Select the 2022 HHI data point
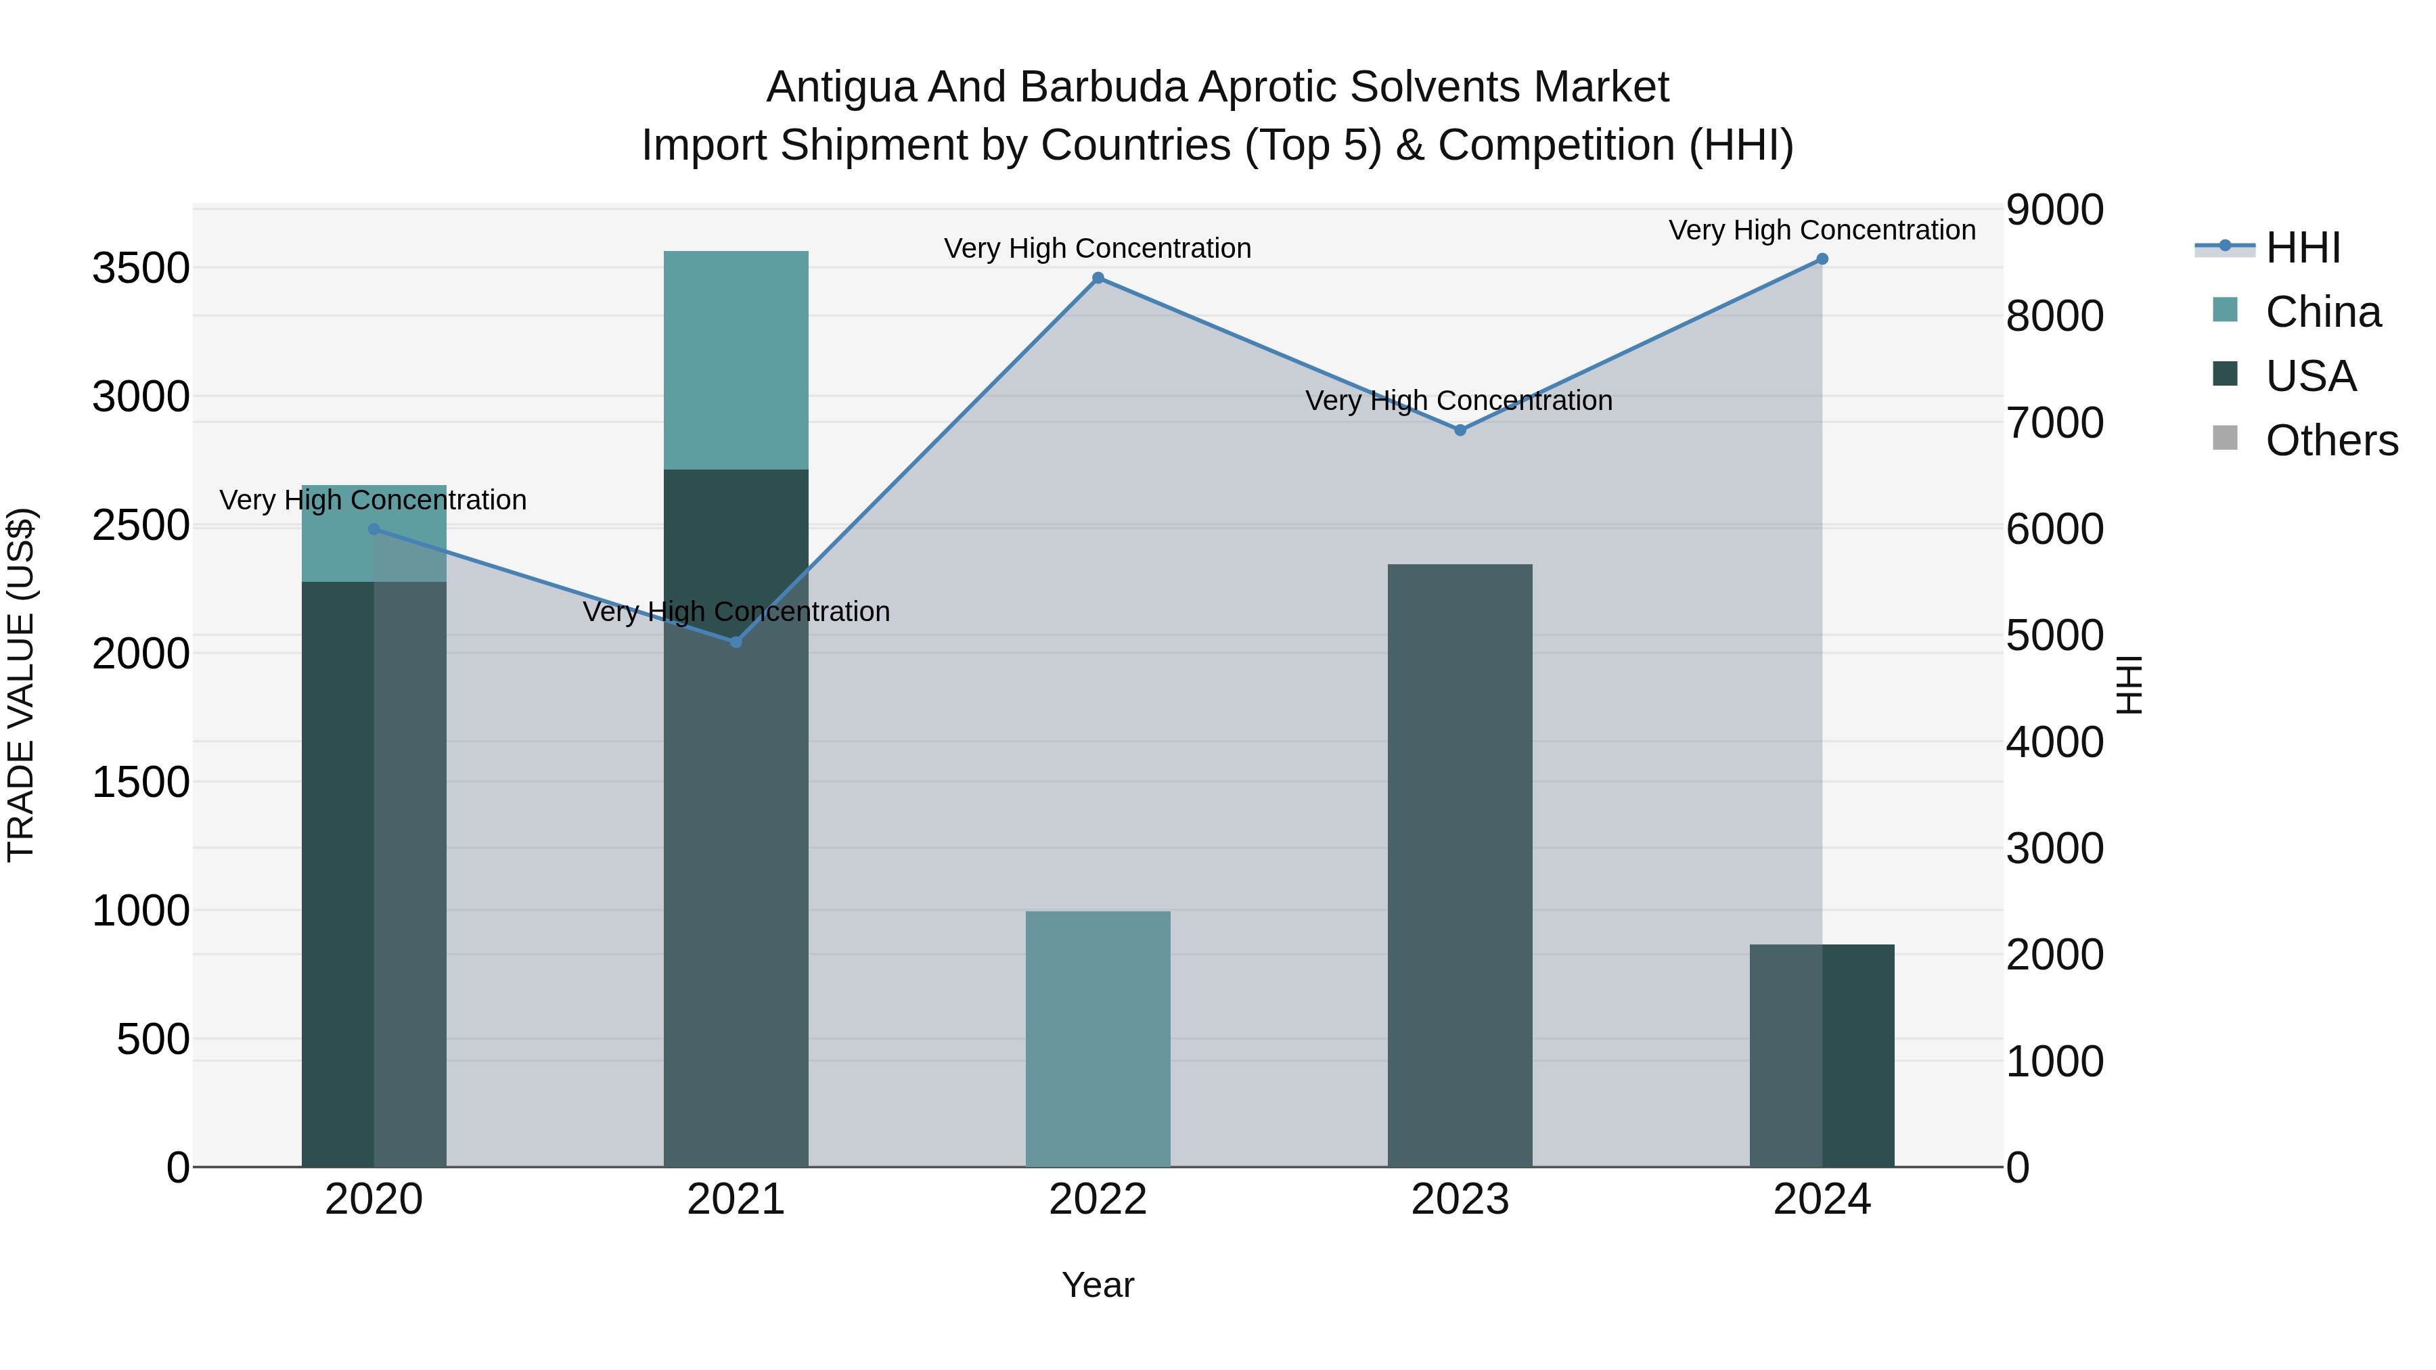This screenshot has height=1370, width=2436. (1098, 278)
